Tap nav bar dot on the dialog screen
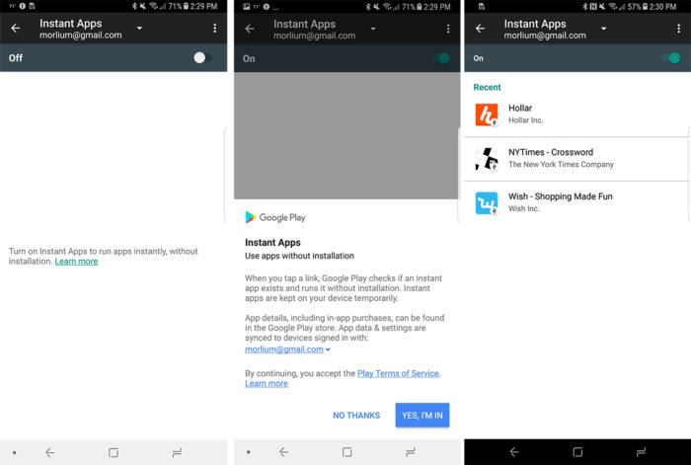This screenshot has height=465, width=691. click(249, 452)
